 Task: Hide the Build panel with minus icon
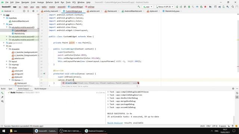click(237, 89)
